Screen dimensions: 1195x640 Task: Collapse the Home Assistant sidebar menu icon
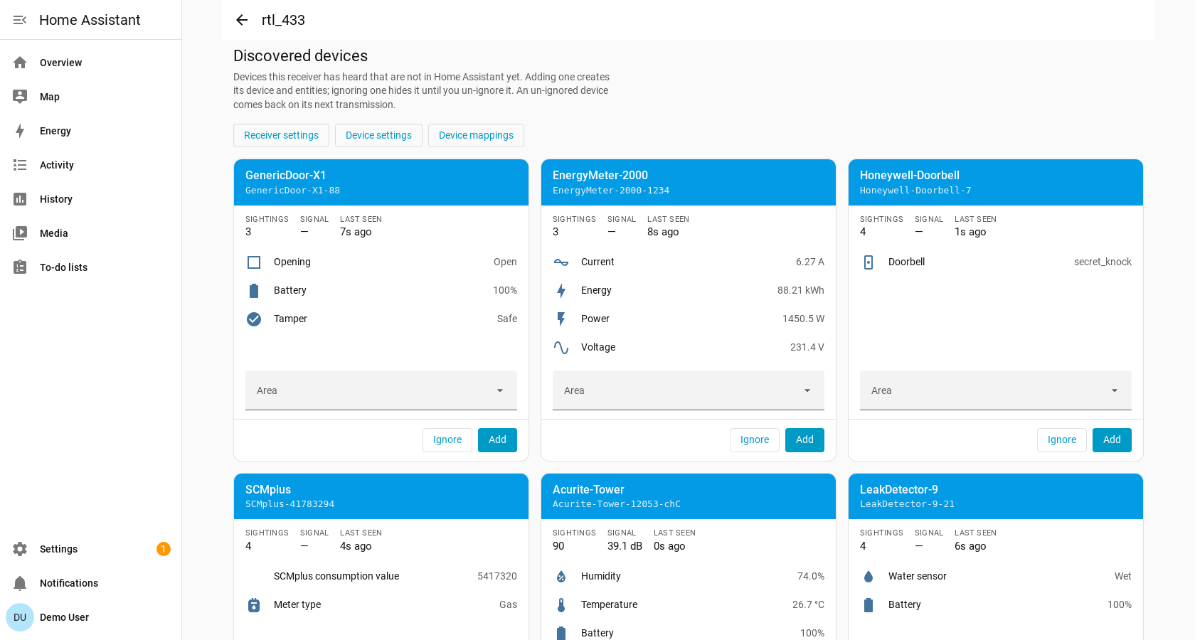coord(20,20)
